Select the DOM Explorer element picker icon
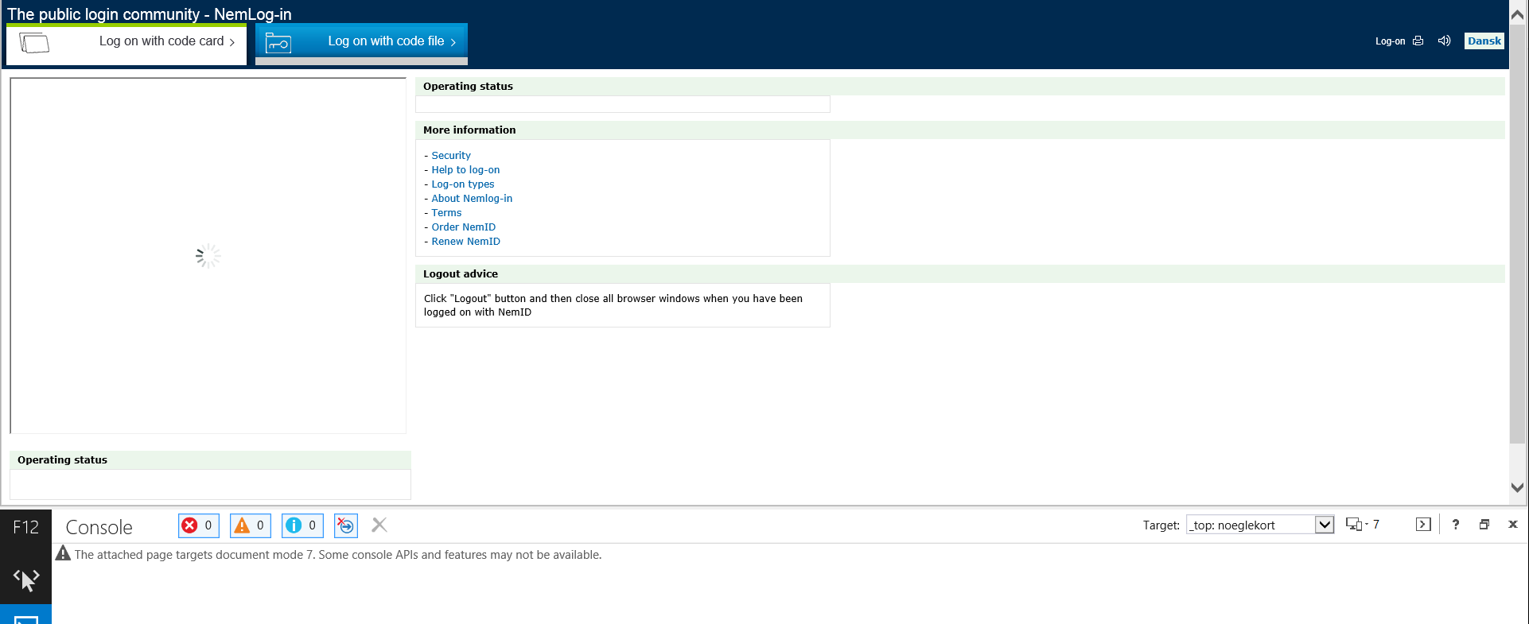 (x=25, y=579)
